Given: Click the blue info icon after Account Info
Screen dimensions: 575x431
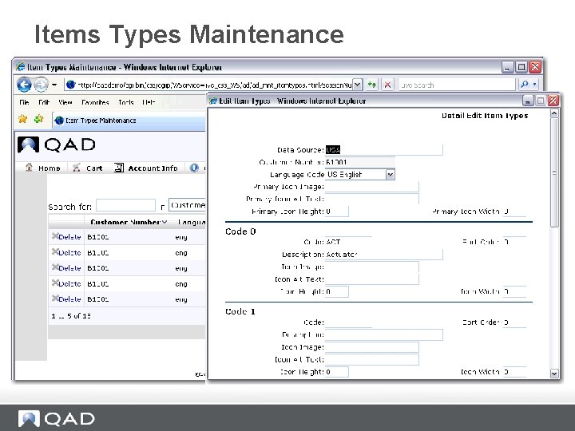Looking at the screenshot, I should [194, 168].
